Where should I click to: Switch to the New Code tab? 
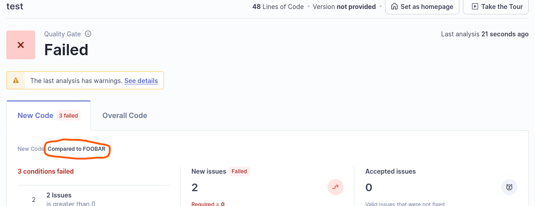36,115
